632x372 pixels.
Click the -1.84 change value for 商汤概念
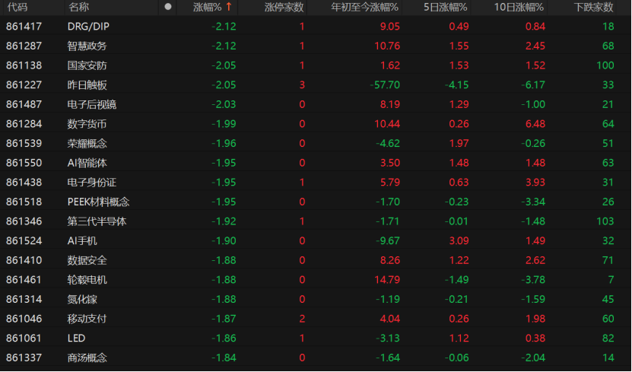point(224,358)
